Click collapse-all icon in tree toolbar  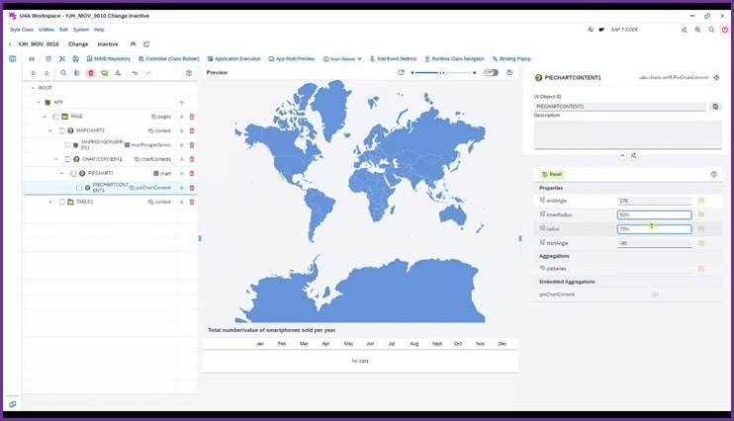[x=46, y=73]
